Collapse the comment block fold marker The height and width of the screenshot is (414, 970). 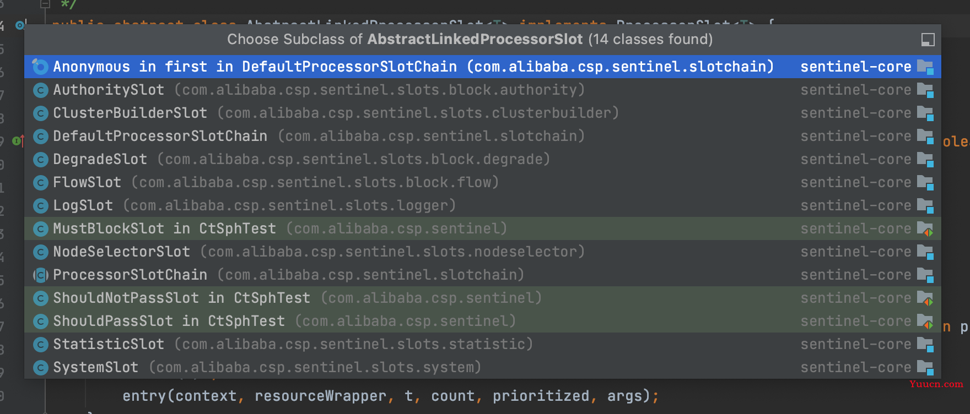pos(45,4)
